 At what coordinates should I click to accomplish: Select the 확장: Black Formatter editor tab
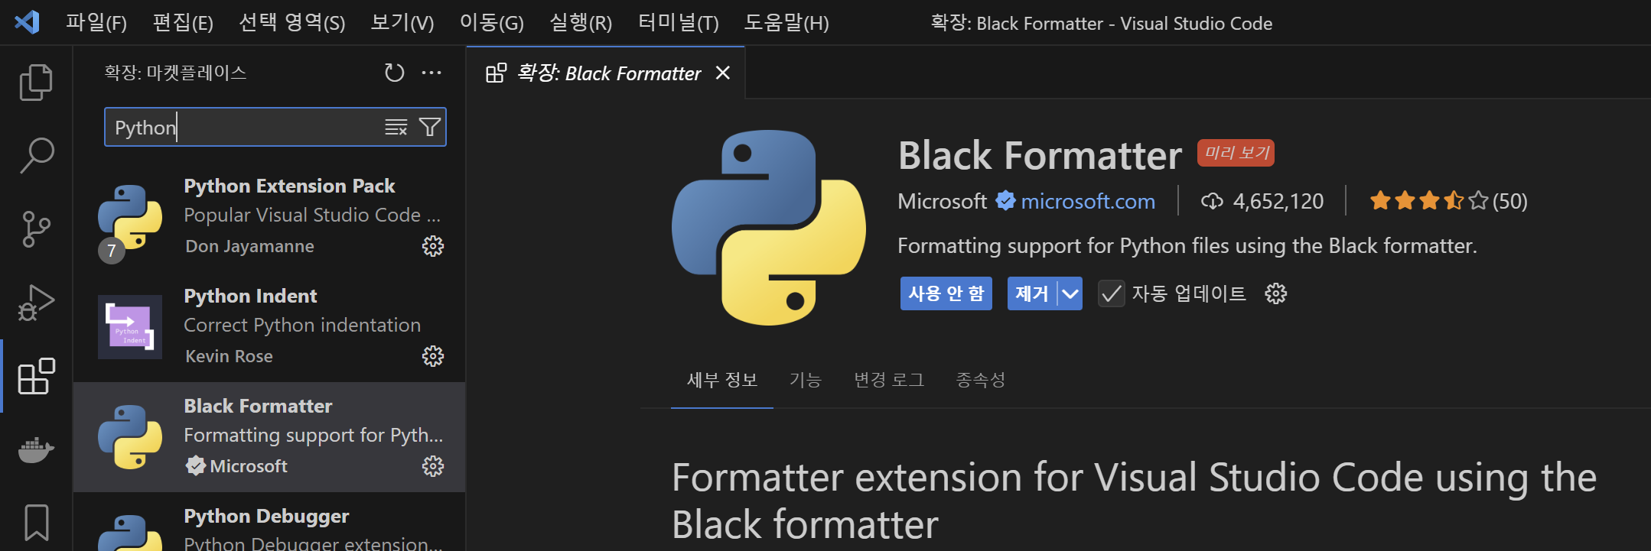pos(605,73)
